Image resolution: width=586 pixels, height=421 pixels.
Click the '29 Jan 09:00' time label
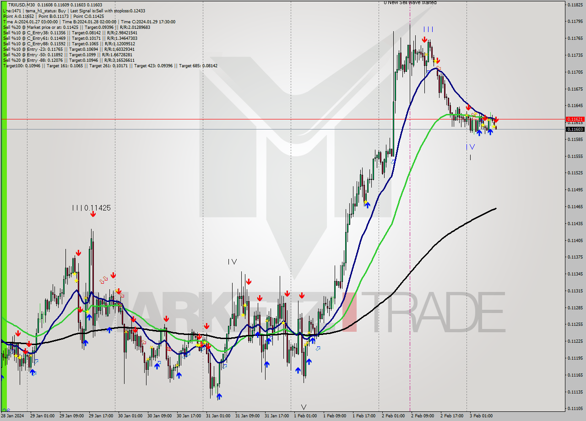point(71,416)
